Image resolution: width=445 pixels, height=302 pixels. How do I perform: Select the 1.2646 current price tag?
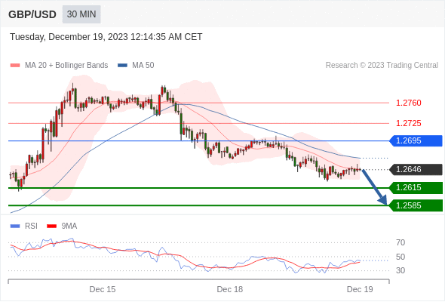pos(416,169)
